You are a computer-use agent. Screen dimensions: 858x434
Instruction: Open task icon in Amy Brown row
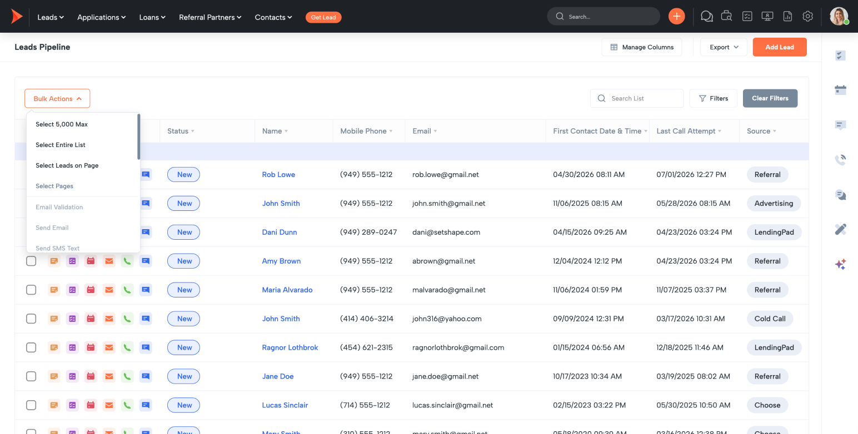(x=72, y=261)
